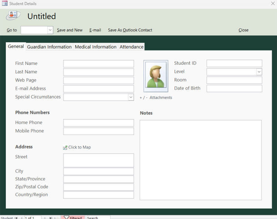This screenshot has height=219, width=277.
Task: Click the Notes label
Action: click(x=146, y=113)
